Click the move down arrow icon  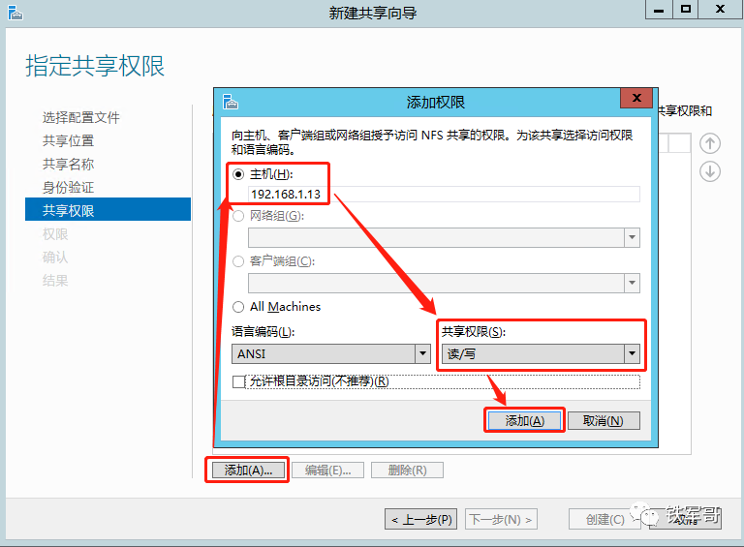click(x=710, y=171)
